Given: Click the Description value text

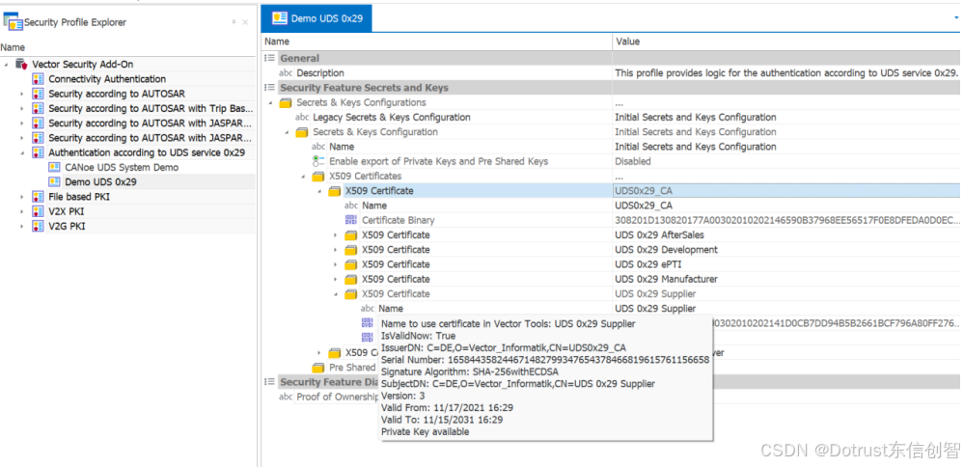Looking at the screenshot, I should tap(786, 72).
